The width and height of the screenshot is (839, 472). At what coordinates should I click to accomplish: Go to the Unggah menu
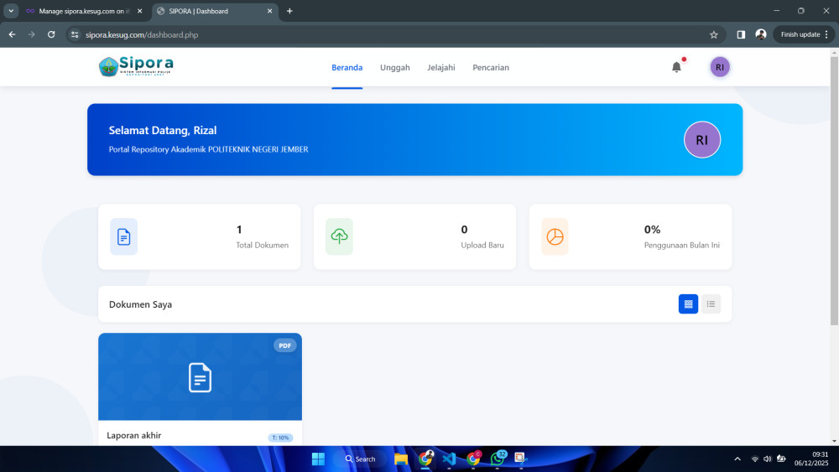coord(394,67)
